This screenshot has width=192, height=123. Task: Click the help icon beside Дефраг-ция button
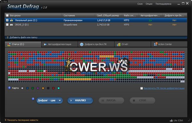(33, 99)
